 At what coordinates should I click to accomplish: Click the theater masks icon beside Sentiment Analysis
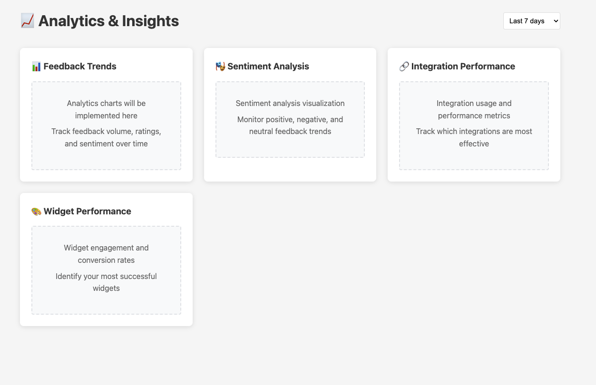(220, 67)
